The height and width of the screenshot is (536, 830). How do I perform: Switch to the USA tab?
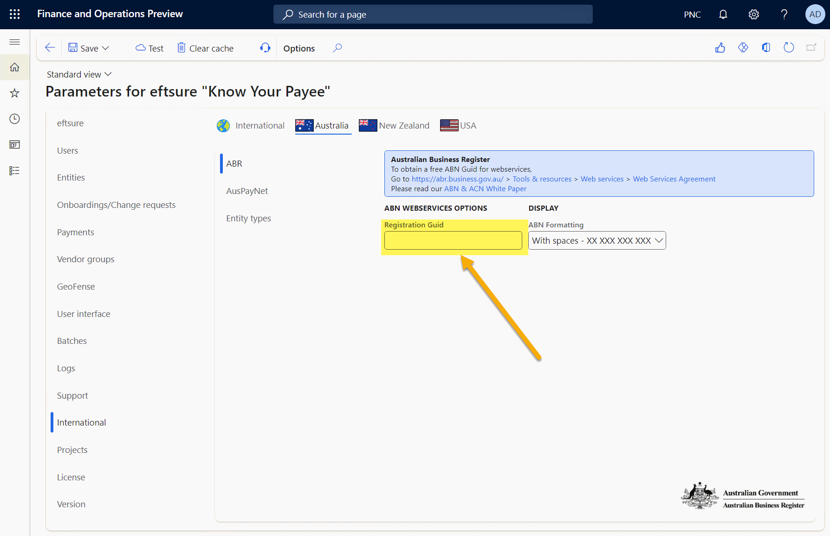point(458,126)
